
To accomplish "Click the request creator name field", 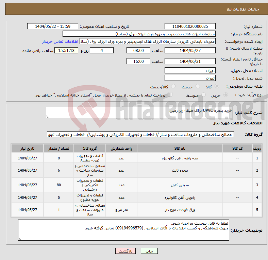I will [x=148, y=41].
